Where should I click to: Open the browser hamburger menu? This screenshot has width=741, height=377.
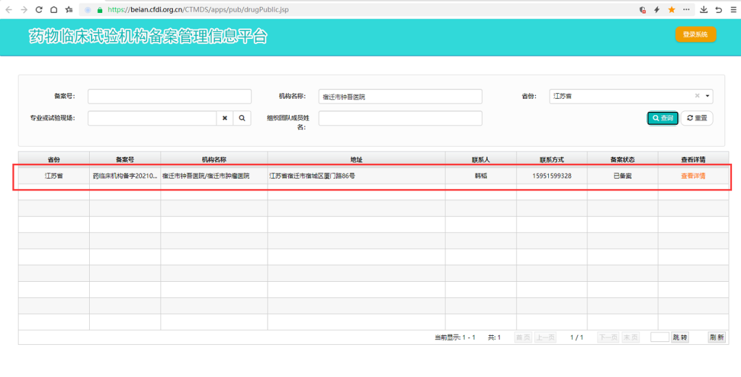point(732,10)
